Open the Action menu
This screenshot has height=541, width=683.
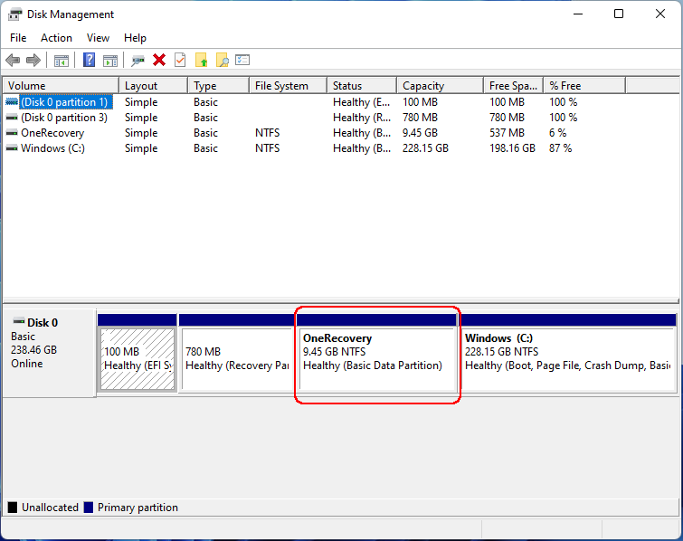56,38
